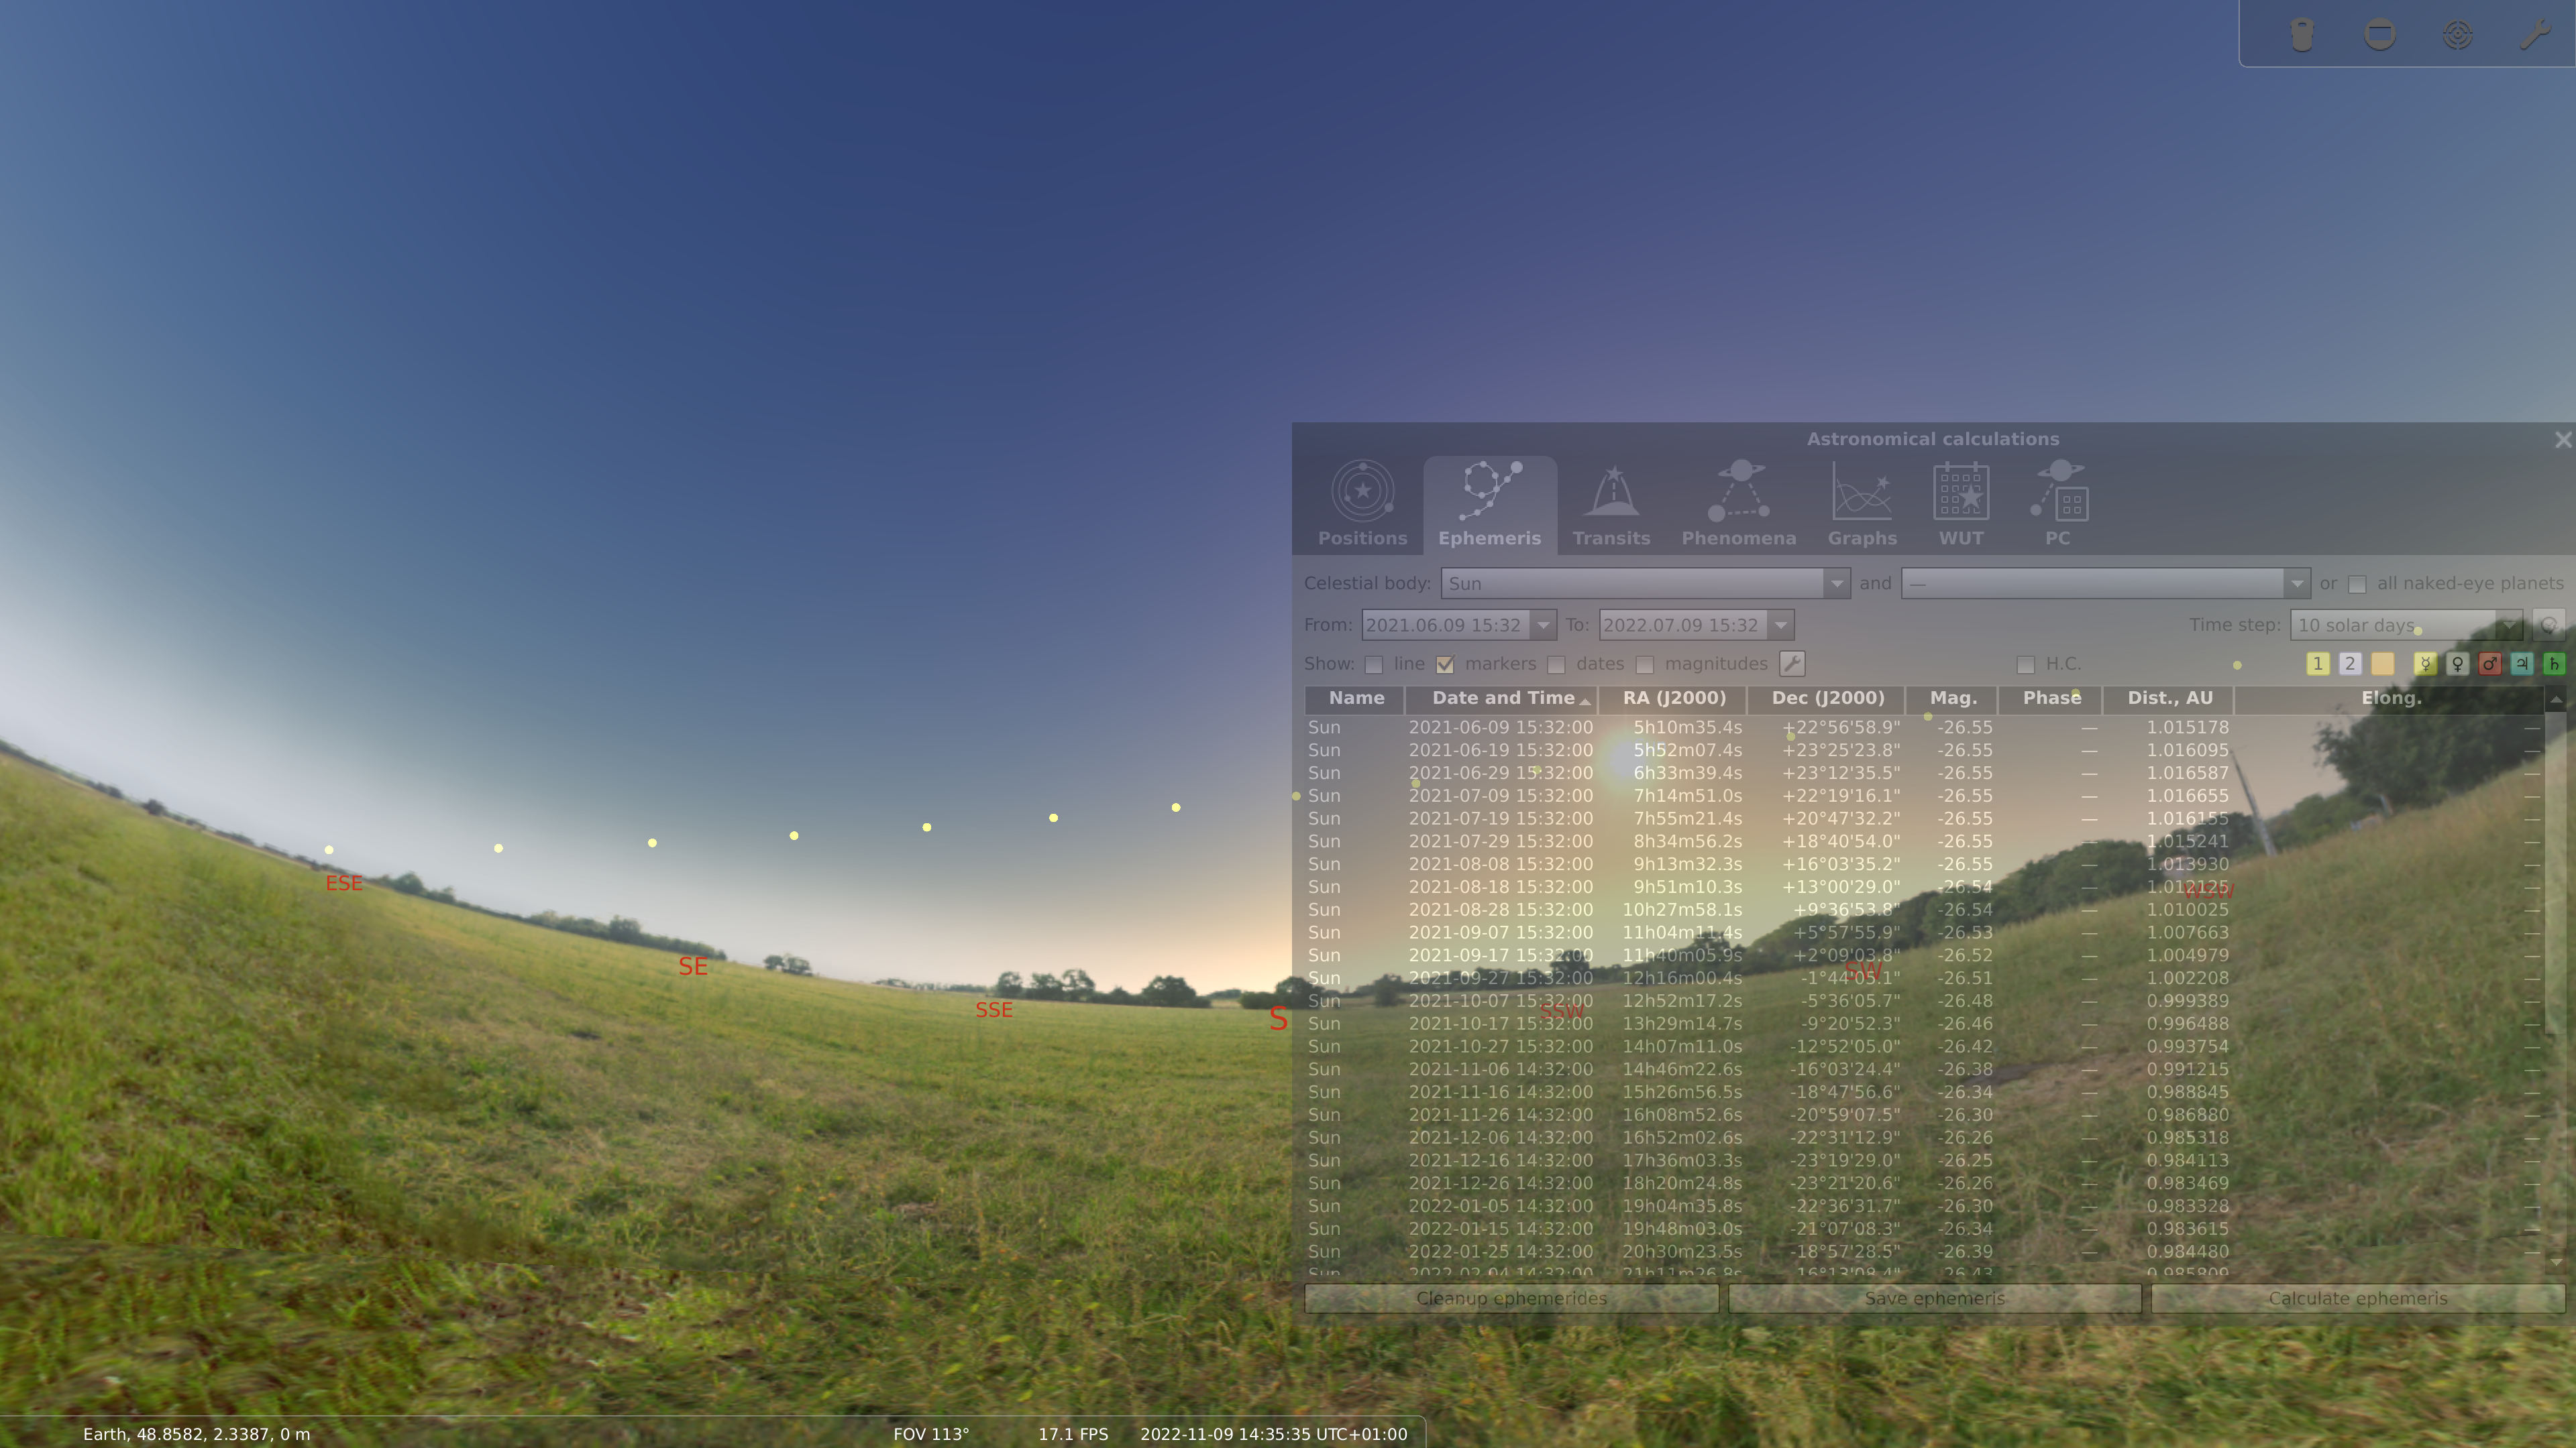The width and height of the screenshot is (2576, 1448).
Task: Click the FOV 113° status text
Action: point(931,1434)
